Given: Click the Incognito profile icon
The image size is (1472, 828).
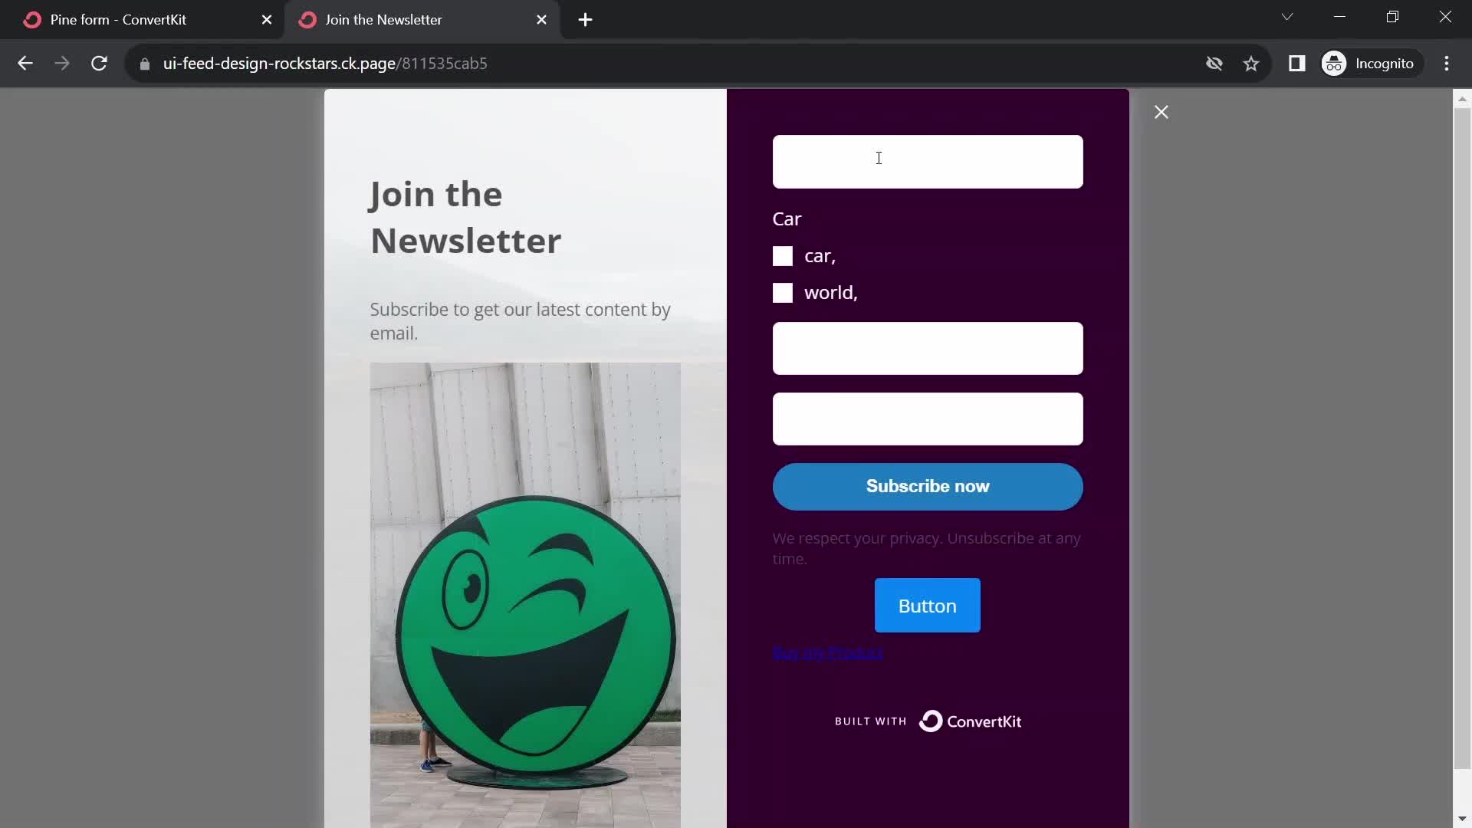Looking at the screenshot, I should click(1335, 63).
